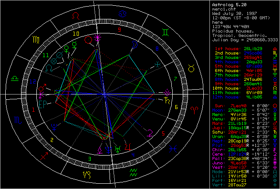Select the blue Scorpio sign on the outer ring
Viewport: 280px width, 189px height.
18,120
